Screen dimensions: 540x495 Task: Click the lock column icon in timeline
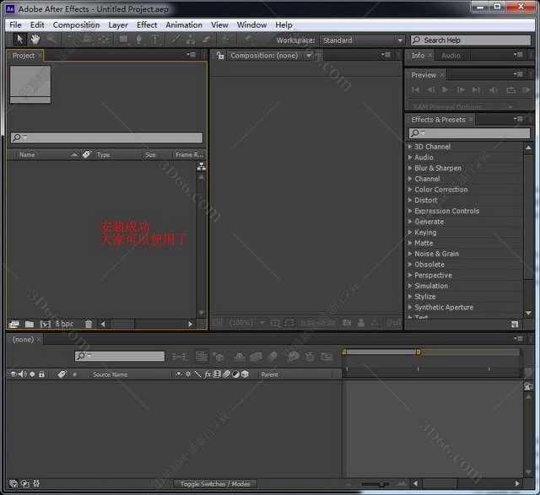click(41, 374)
